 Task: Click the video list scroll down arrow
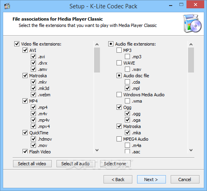pyautogui.click(x=97, y=150)
